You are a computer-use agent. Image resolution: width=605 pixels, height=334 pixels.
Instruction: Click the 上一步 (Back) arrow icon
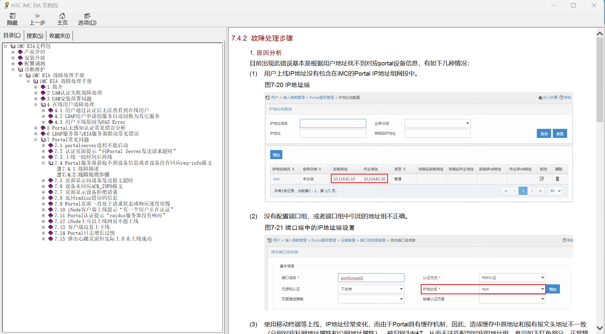[x=37, y=16]
